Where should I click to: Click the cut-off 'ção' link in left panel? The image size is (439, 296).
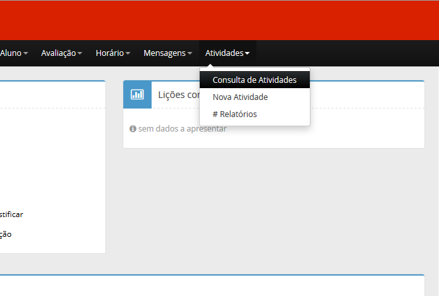(5, 234)
